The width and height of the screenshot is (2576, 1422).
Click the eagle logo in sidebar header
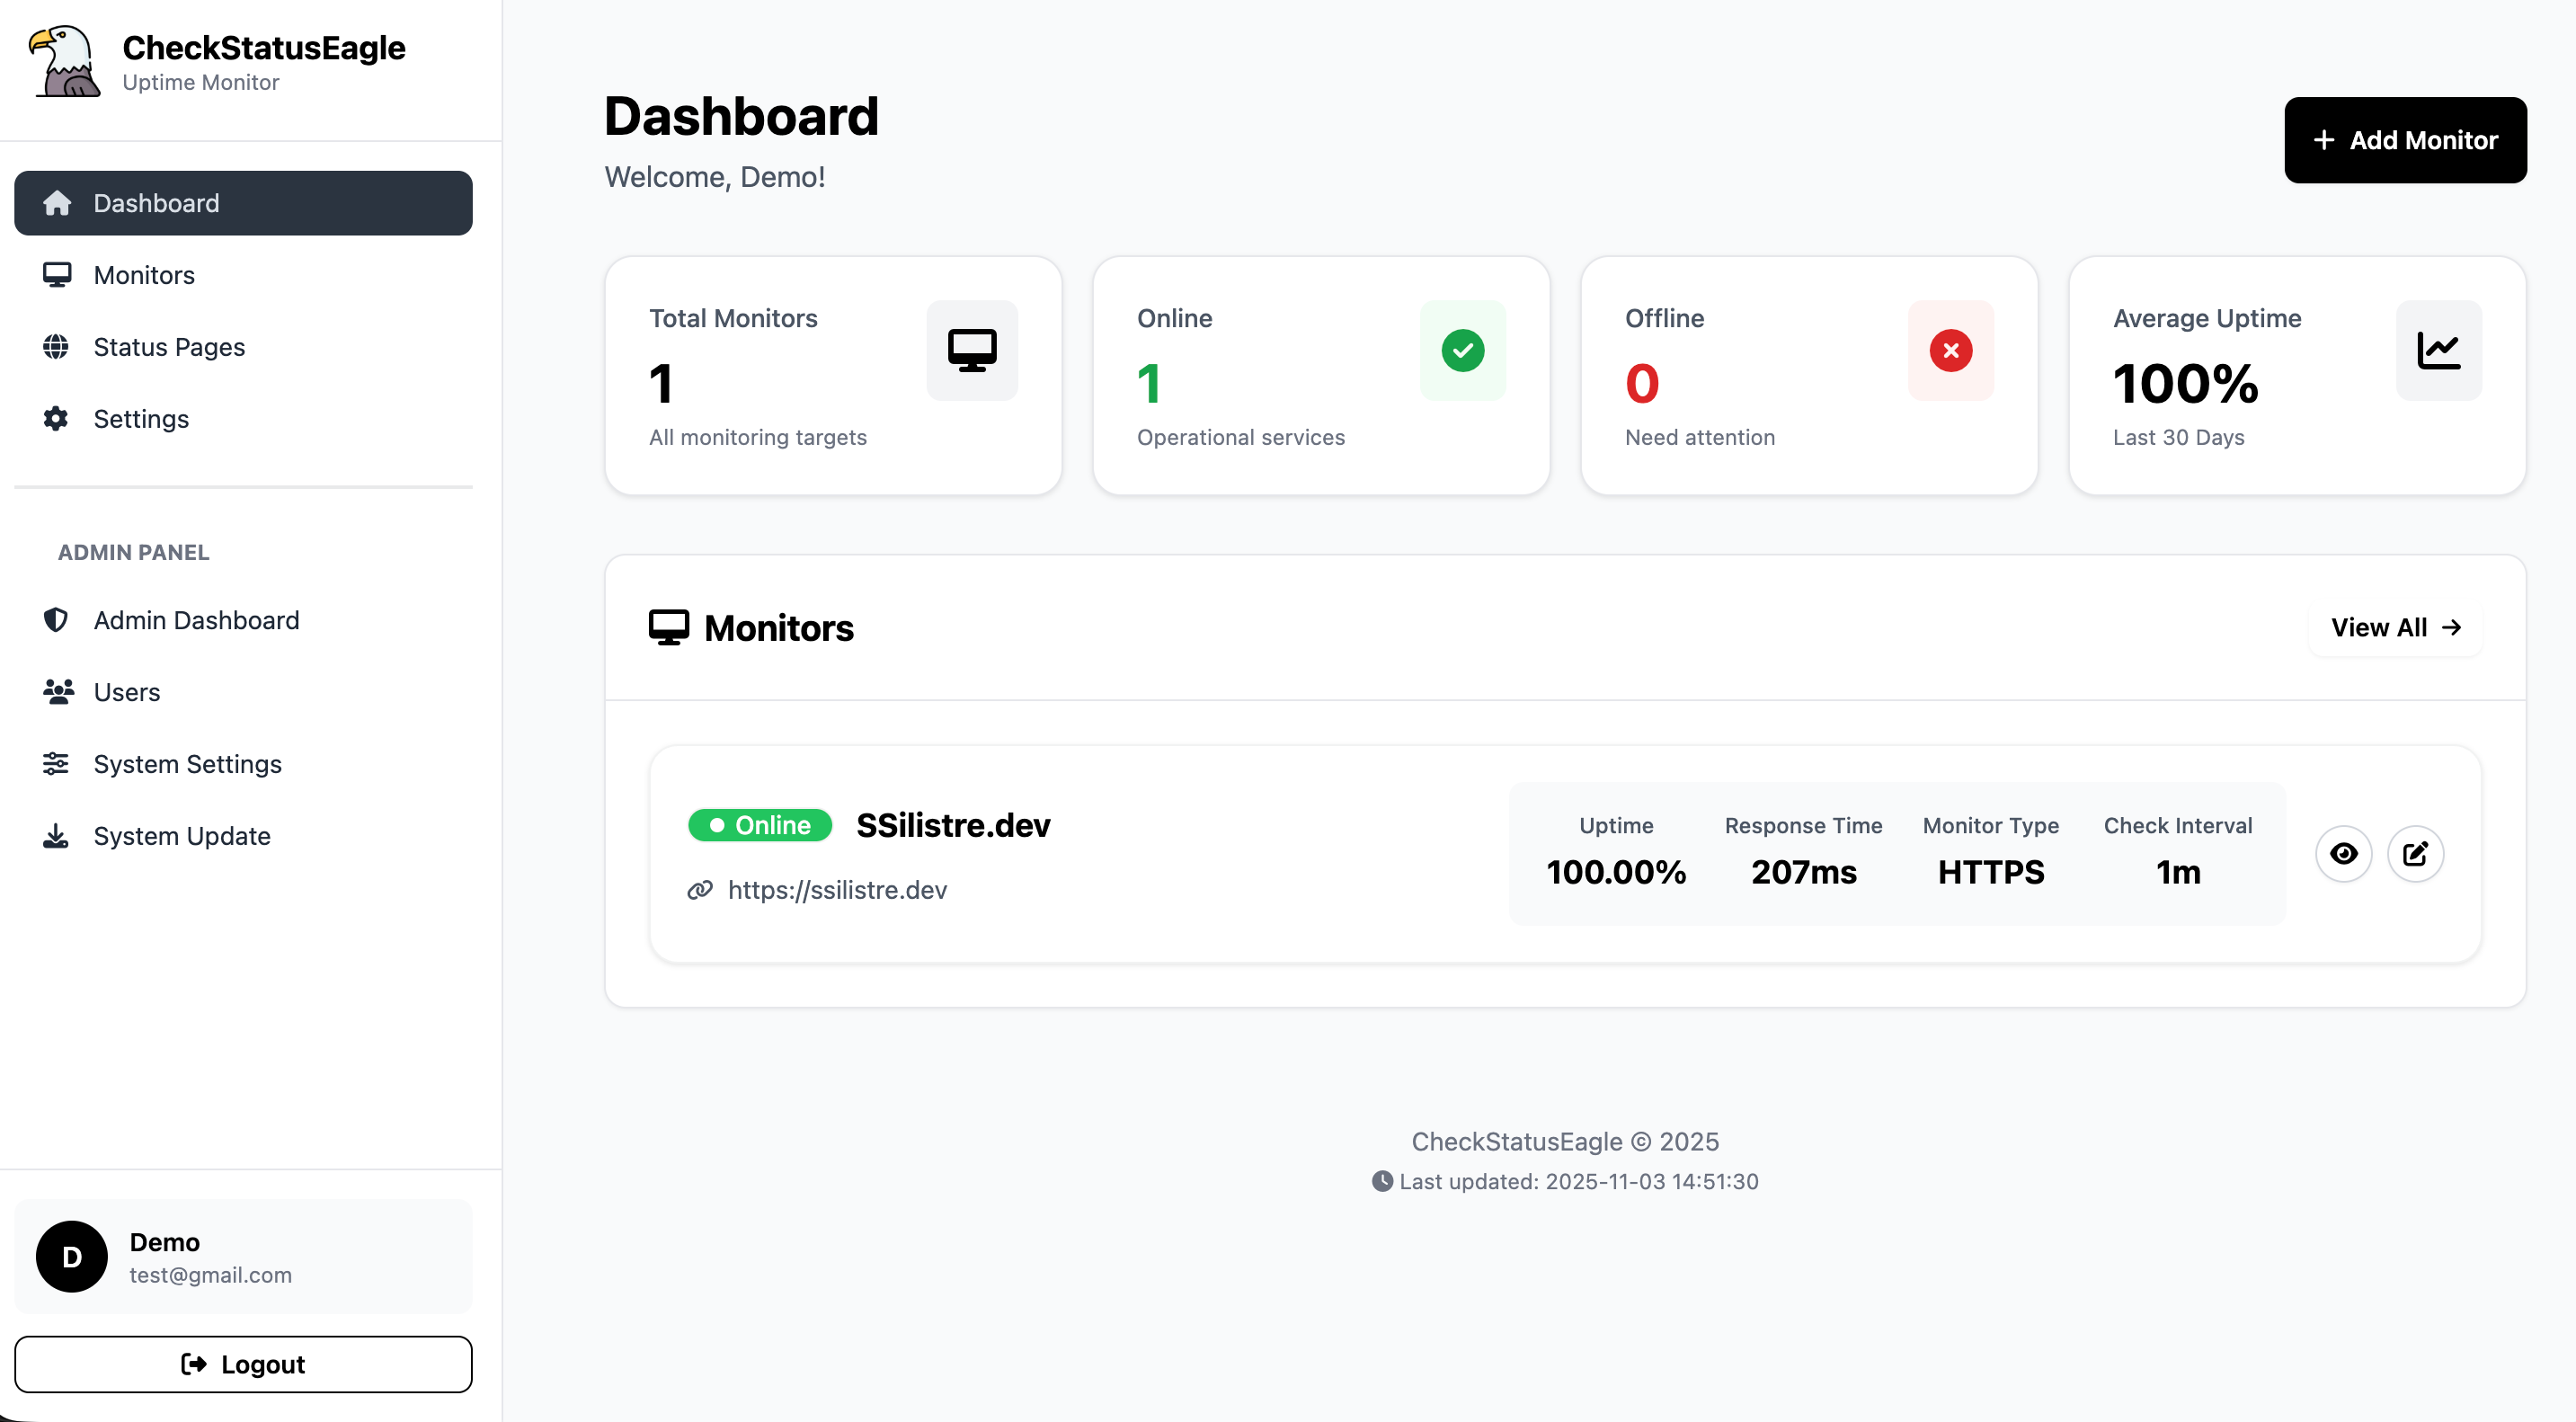[x=65, y=62]
